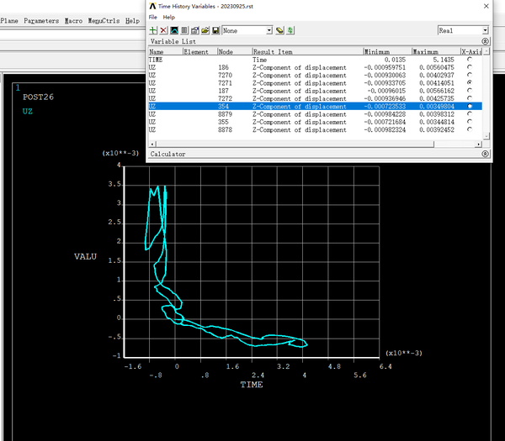Viewport: 505px width, 441px height.
Task: Select X-Axis radio for node 186
Action: [x=469, y=67]
